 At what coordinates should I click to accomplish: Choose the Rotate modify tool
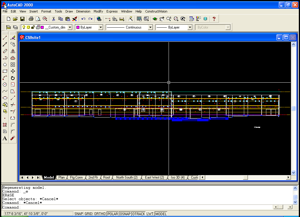(x=13, y=78)
